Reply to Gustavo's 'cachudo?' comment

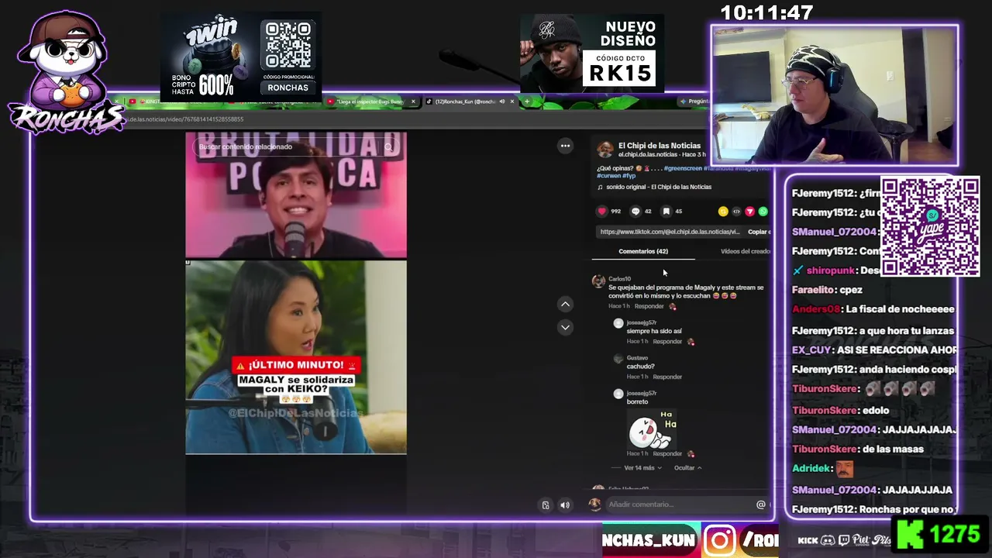click(x=667, y=377)
